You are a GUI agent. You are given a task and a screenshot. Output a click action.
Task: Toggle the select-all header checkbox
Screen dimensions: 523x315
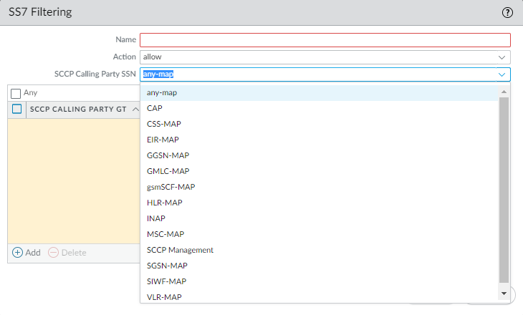(x=17, y=110)
